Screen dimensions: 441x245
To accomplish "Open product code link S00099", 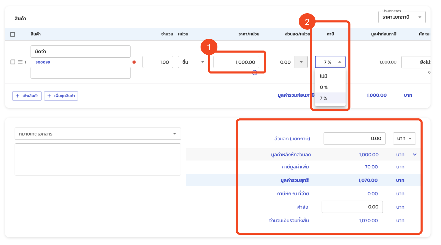I will point(43,62).
